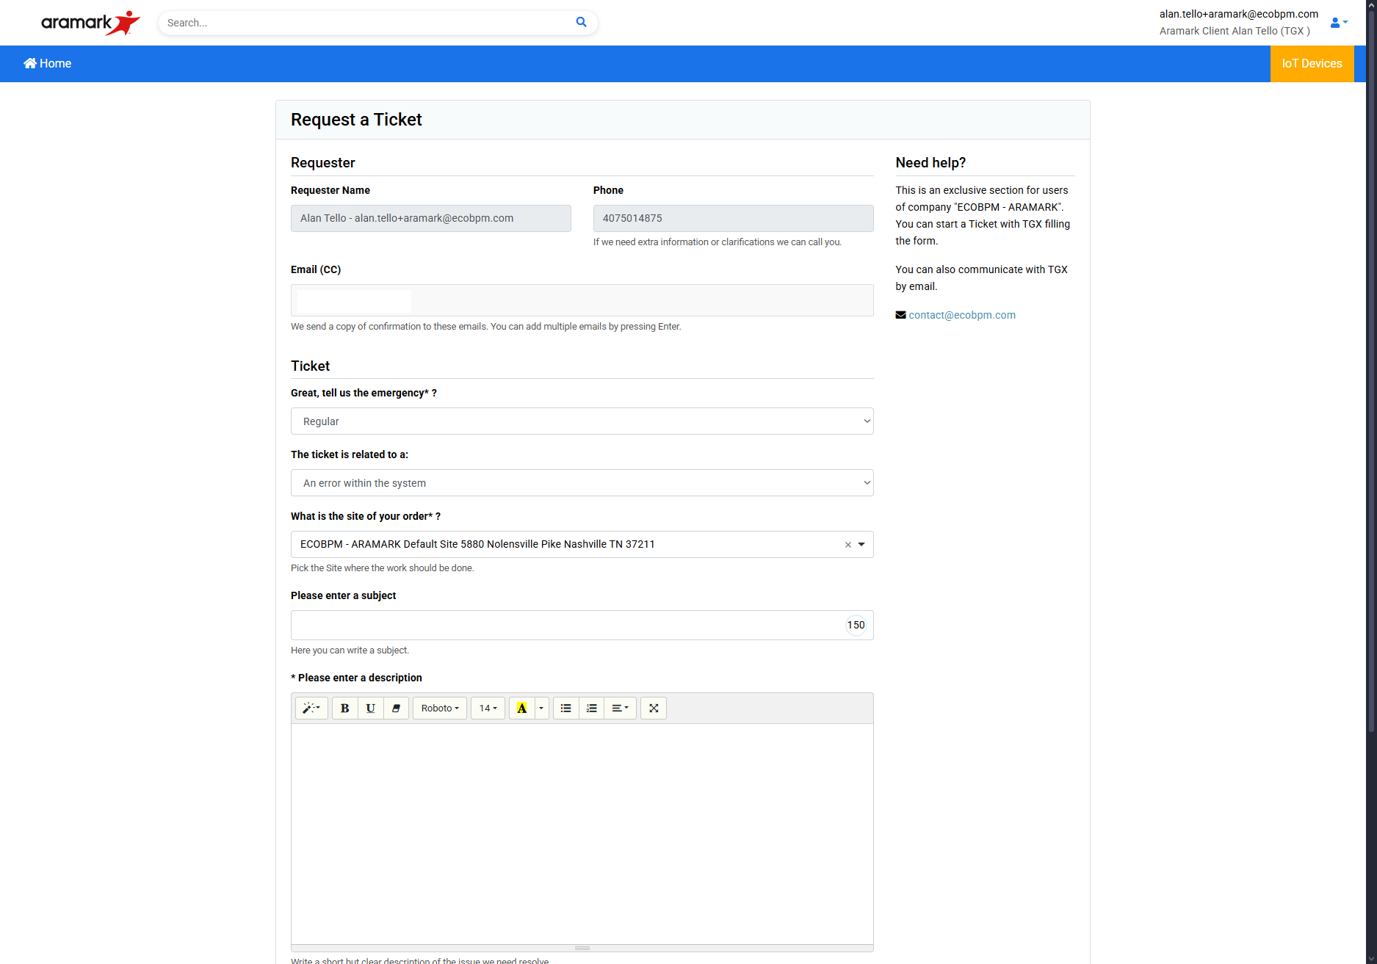Screen dimensions: 1377x964
Task: Click the Request a Ticket heading
Action: (x=356, y=120)
